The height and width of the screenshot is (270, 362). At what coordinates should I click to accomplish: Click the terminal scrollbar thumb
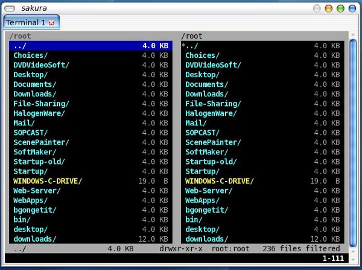coord(353,143)
